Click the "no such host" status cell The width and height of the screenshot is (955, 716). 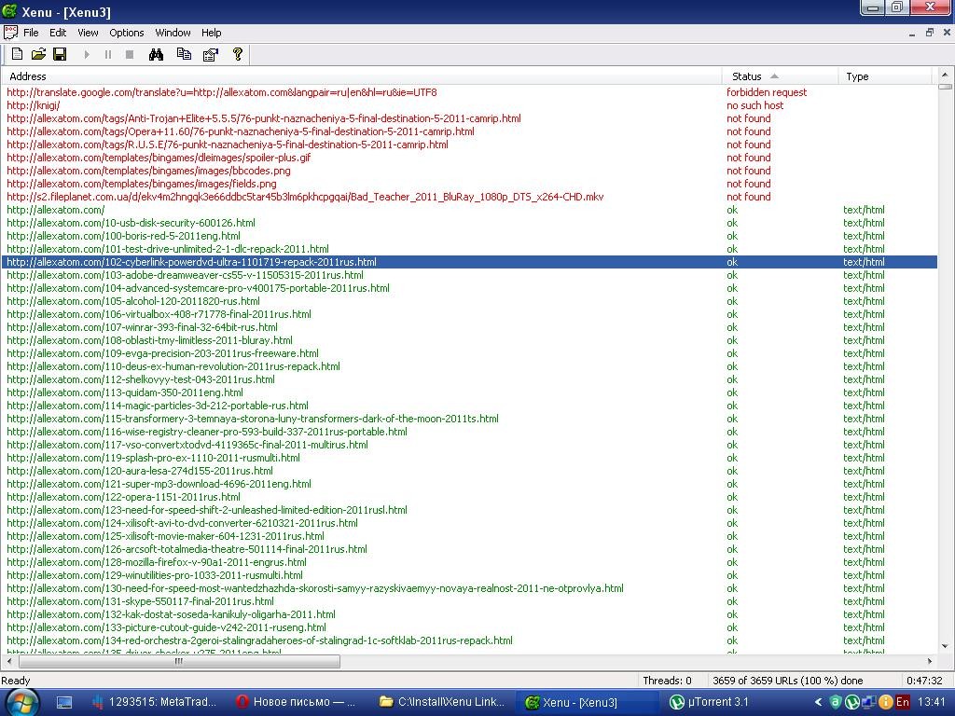click(x=755, y=105)
